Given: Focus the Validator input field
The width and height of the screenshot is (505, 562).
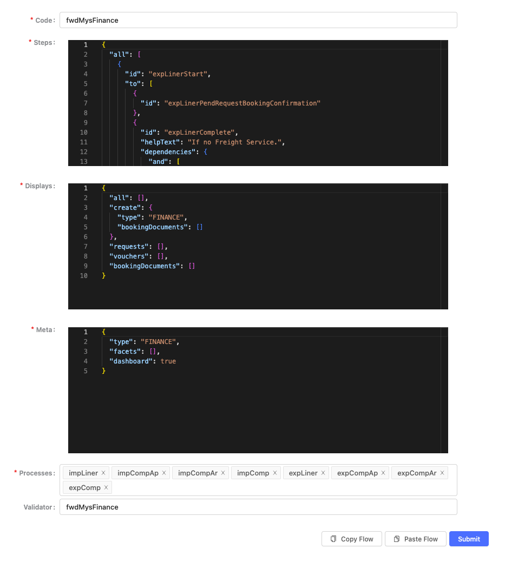Looking at the screenshot, I should 258,507.
